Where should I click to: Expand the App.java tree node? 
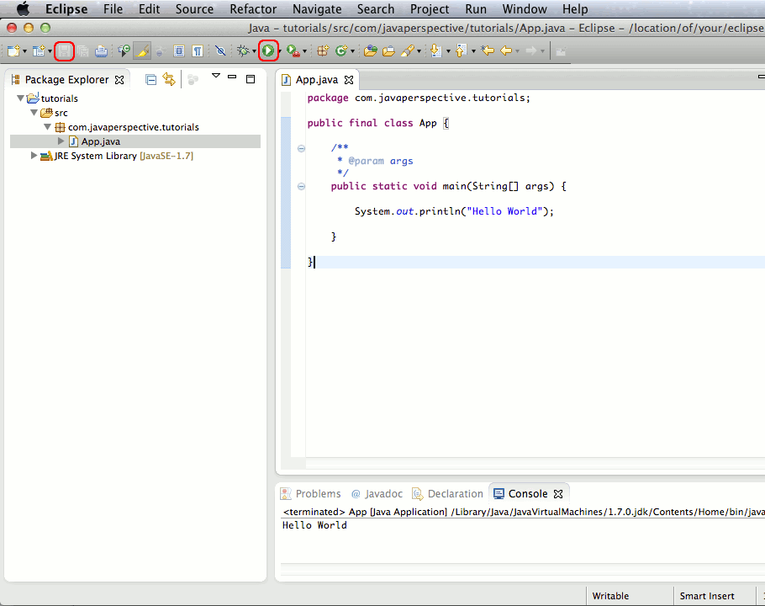tap(61, 141)
